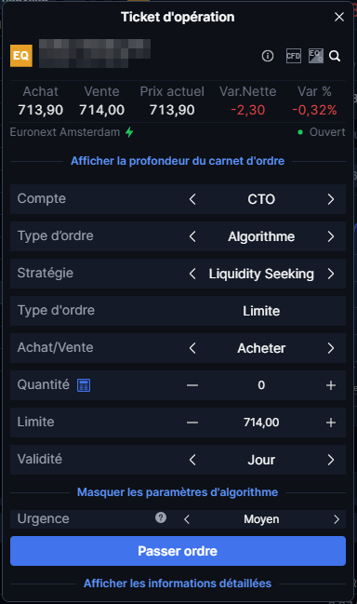Open the quantity calculator icon

(84, 385)
